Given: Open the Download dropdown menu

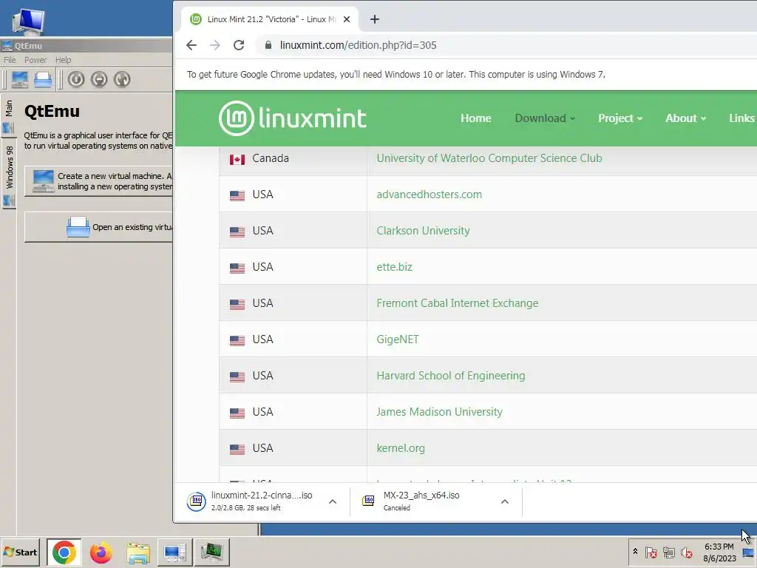Looking at the screenshot, I should (545, 118).
